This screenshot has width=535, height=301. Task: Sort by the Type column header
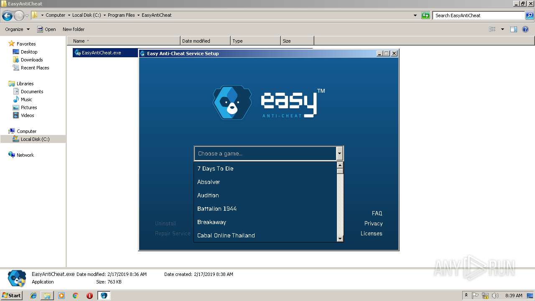pyautogui.click(x=255, y=41)
